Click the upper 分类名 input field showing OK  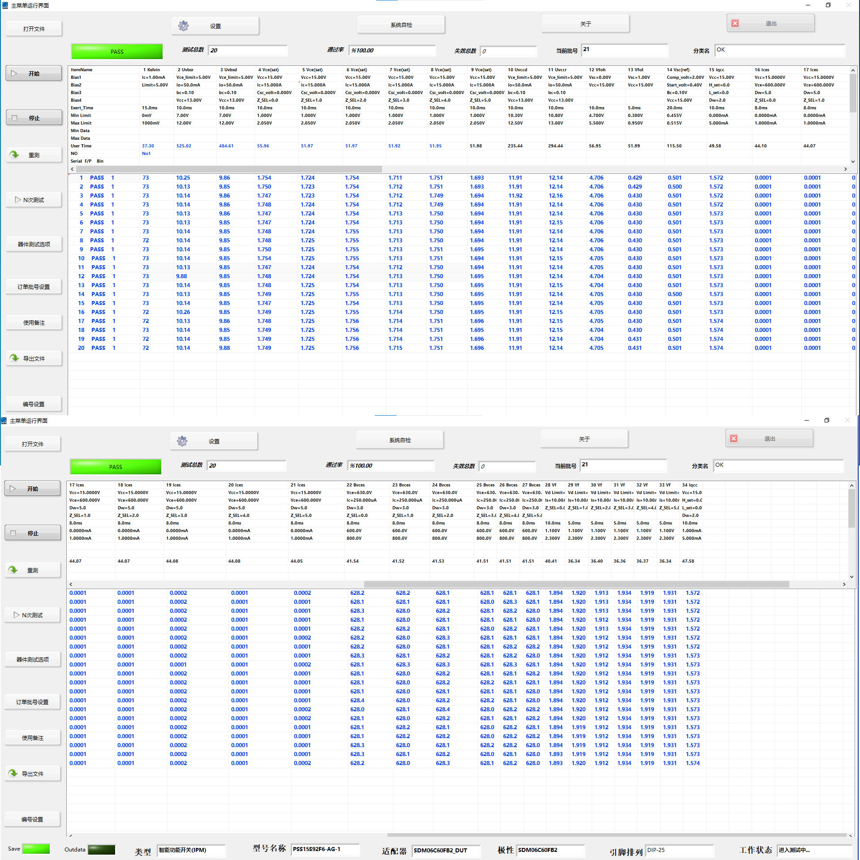click(779, 50)
